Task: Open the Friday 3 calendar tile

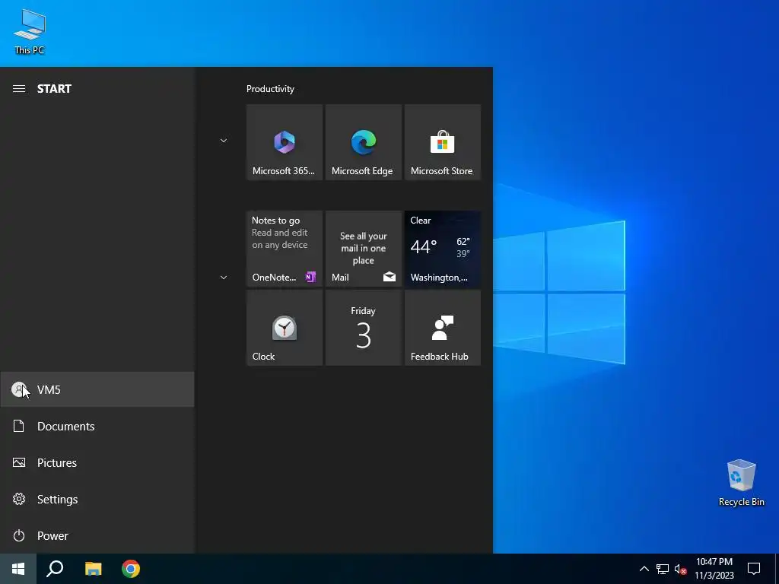Action: coord(363,328)
